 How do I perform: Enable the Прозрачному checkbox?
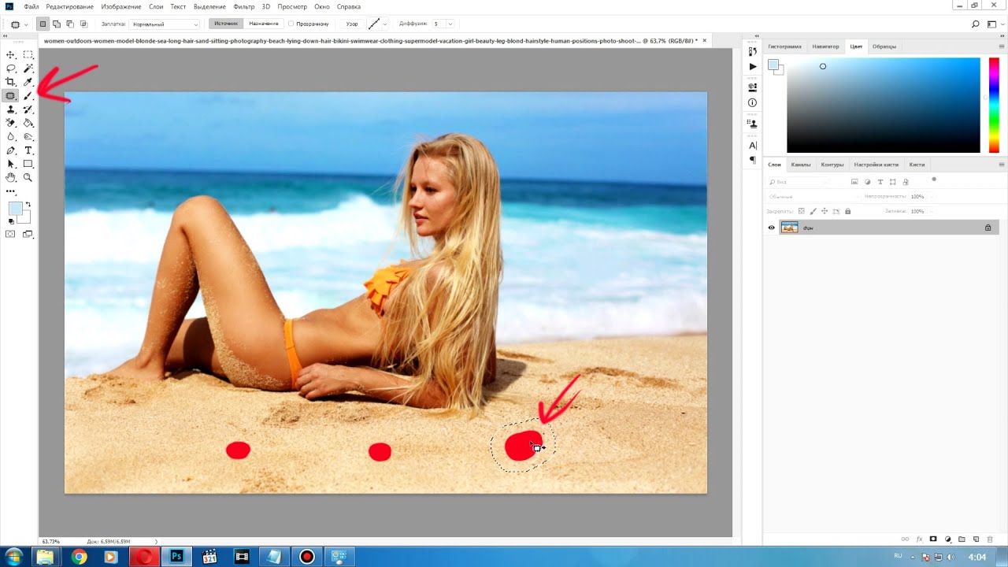(x=291, y=24)
